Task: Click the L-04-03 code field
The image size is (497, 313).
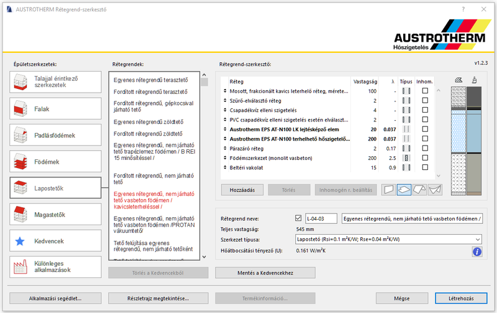Action: pos(321,218)
